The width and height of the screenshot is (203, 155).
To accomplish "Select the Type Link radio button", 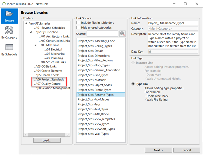I will coord(133,84).
